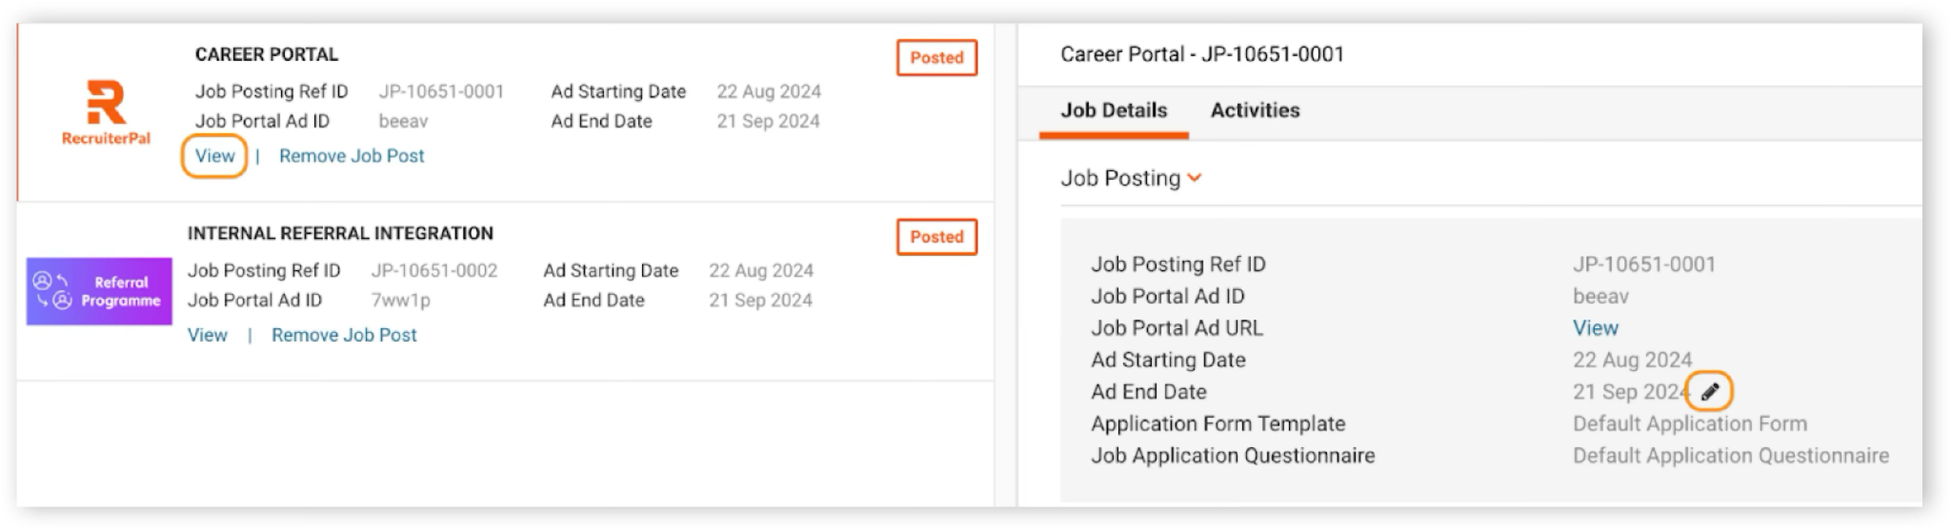This screenshot has width=1951, height=529.
Task: Click the Career Portal - JP-10651-0001 panel title
Action: pyautogui.click(x=1202, y=54)
